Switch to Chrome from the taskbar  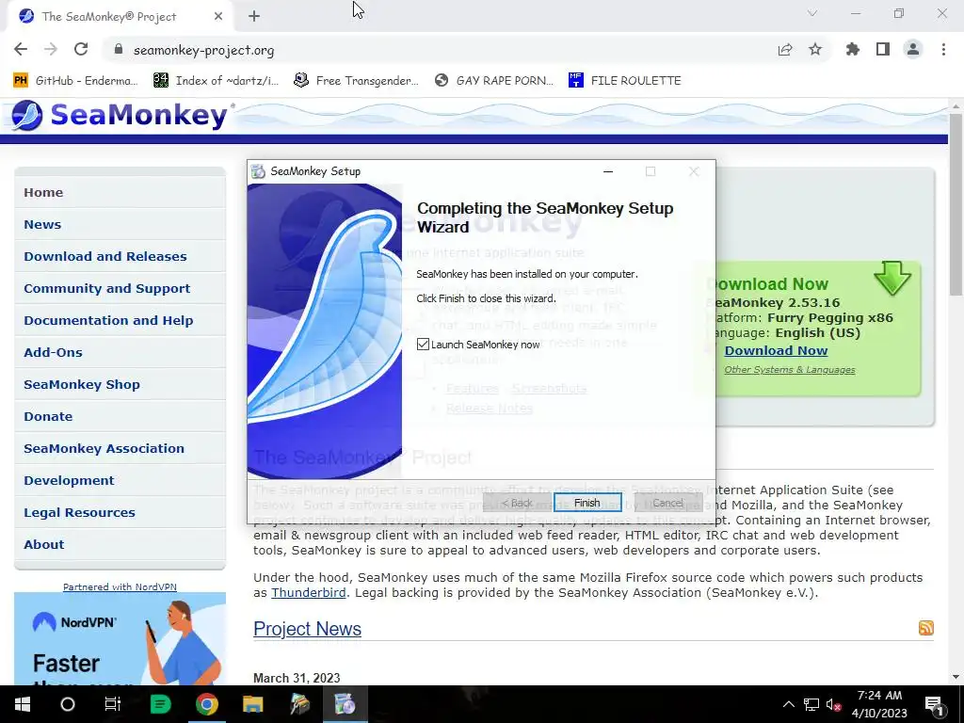(207, 704)
